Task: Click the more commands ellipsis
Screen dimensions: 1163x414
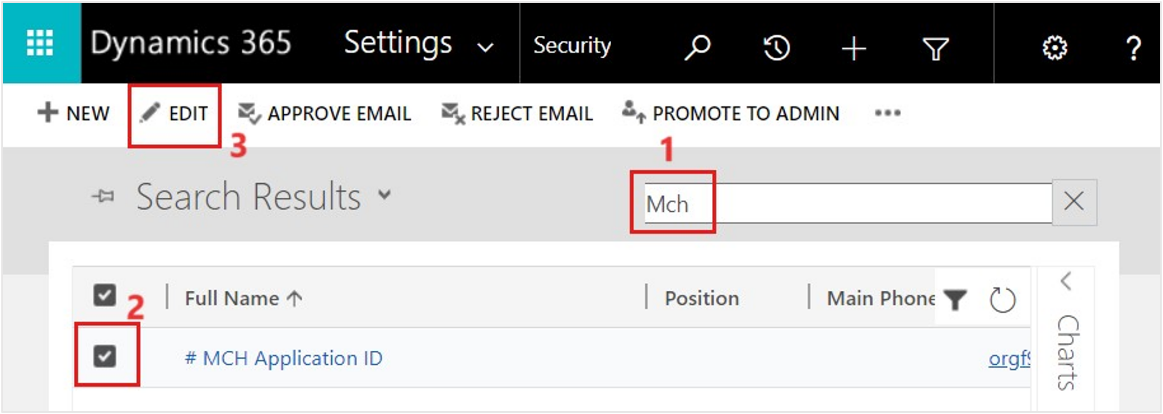Action: click(888, 113)
